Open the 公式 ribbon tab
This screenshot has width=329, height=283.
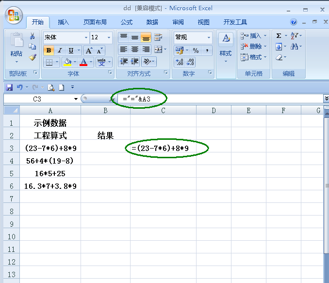(126, 22)
